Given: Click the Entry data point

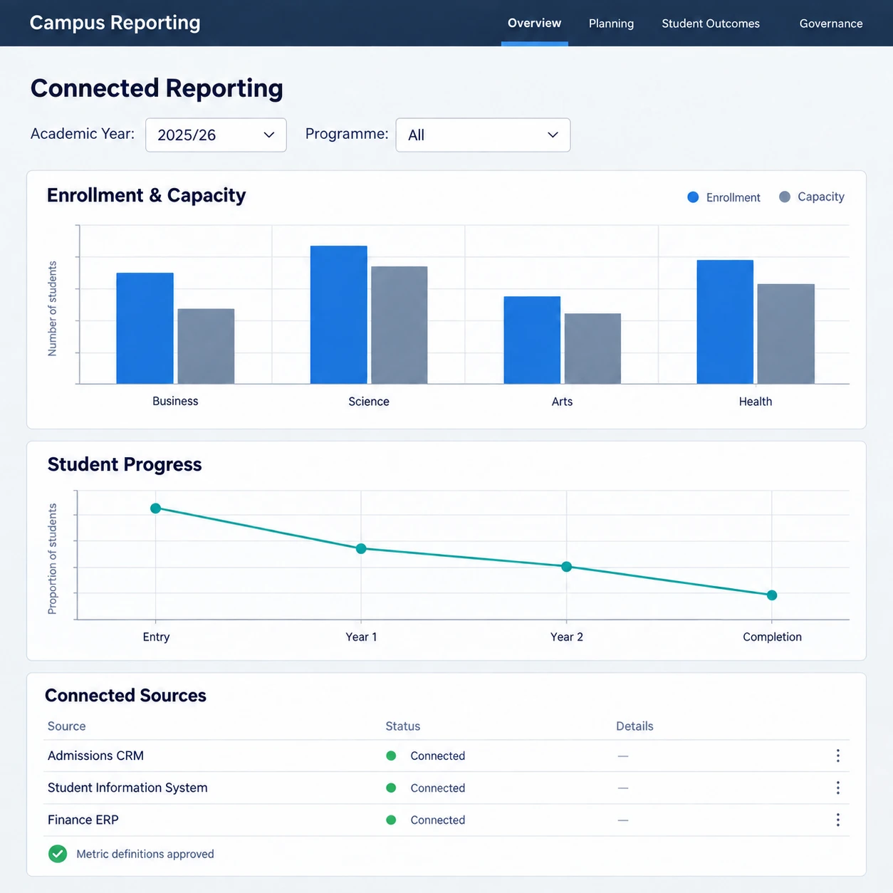Looking at the screenshot, I should [x=155, y=508].
